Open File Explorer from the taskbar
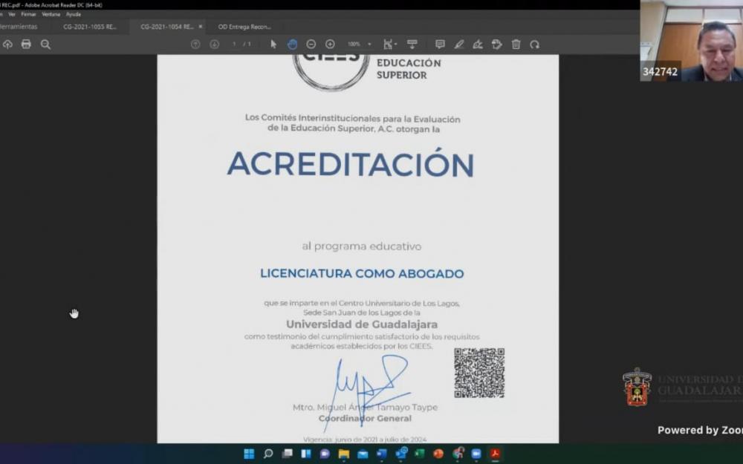Screen dimensions: 743x464 343,454
